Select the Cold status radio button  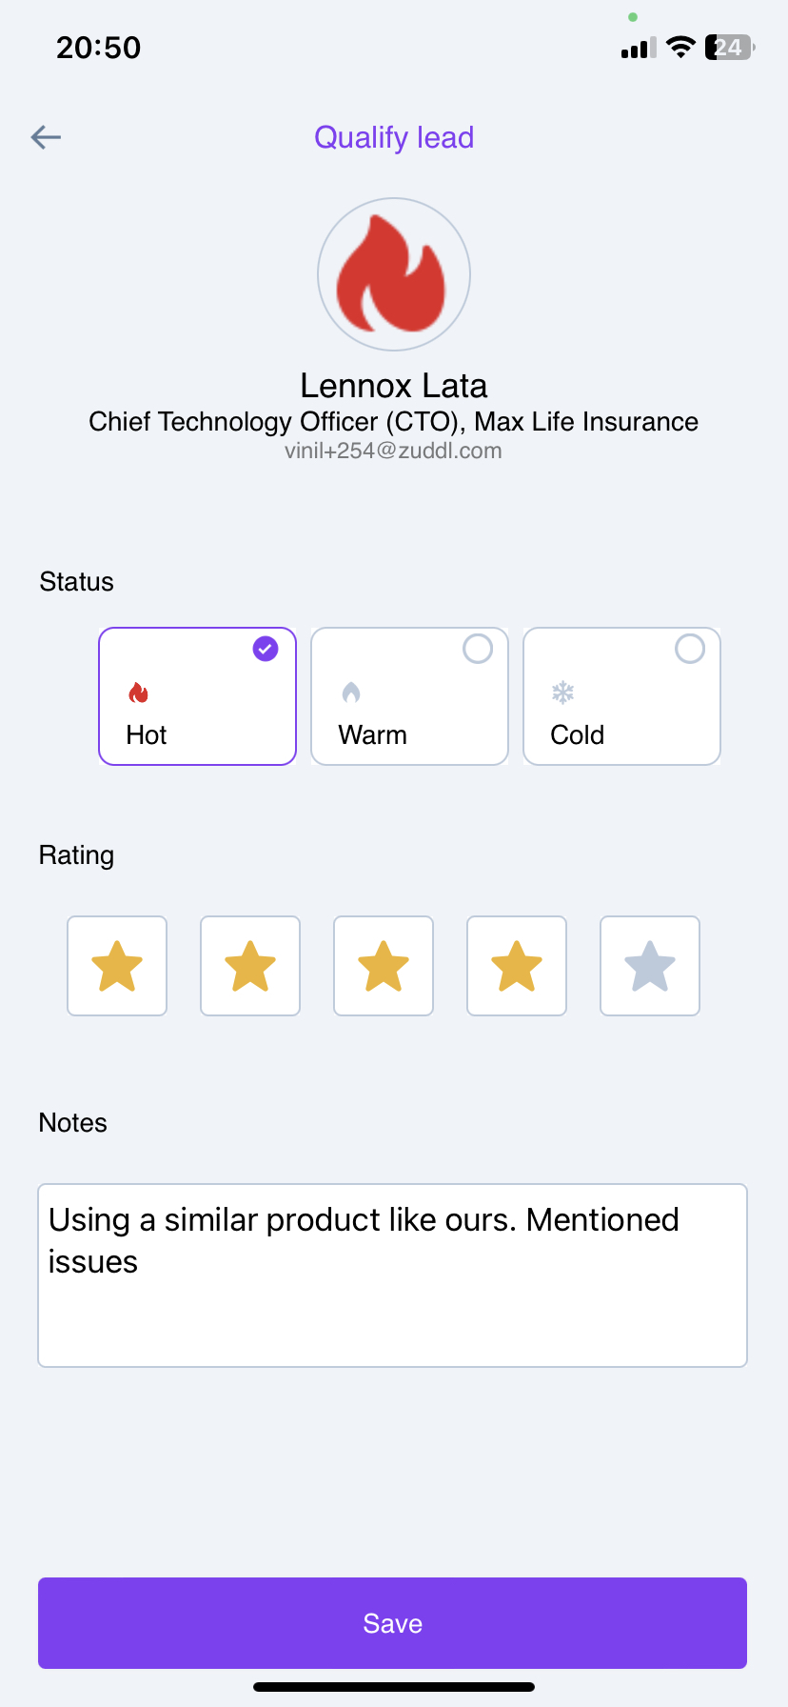pos(690,649)
